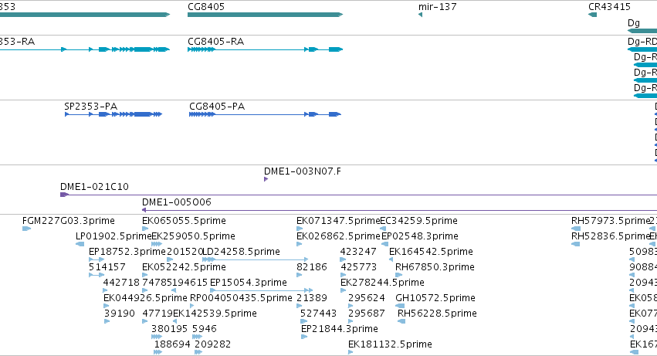
Task: Select the EK044926.5prime label
Action: (x=145, y=298)
